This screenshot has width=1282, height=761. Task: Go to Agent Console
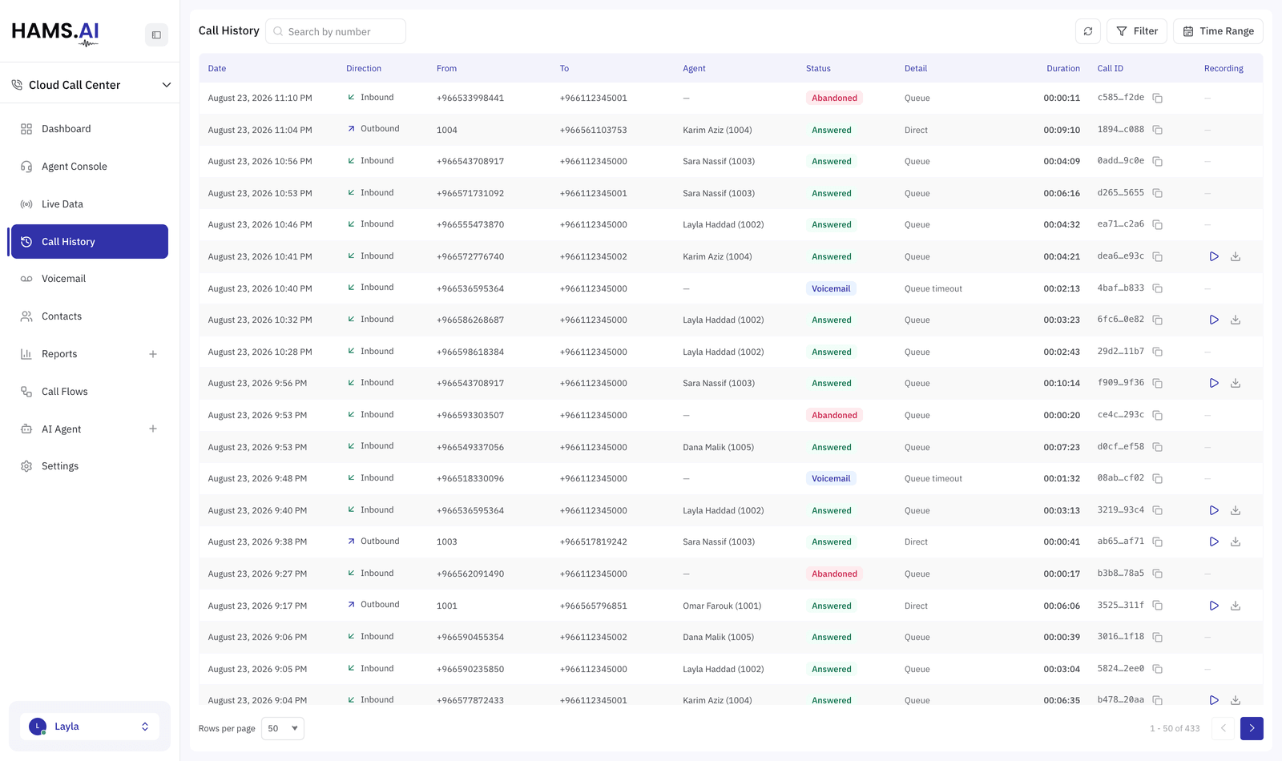[90, 167]
